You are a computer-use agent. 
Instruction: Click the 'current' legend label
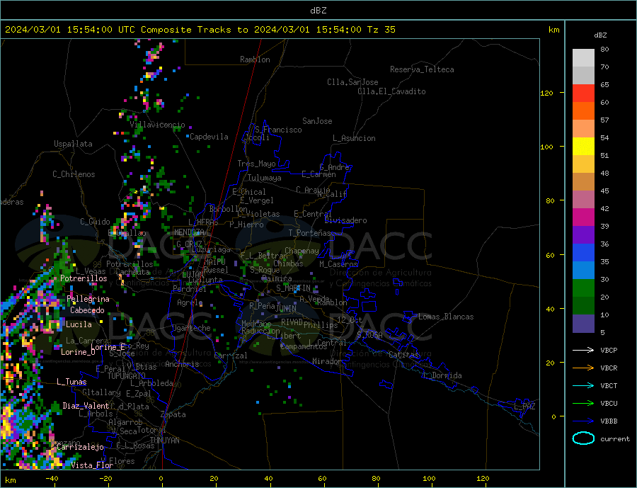[x=615, y=439]
